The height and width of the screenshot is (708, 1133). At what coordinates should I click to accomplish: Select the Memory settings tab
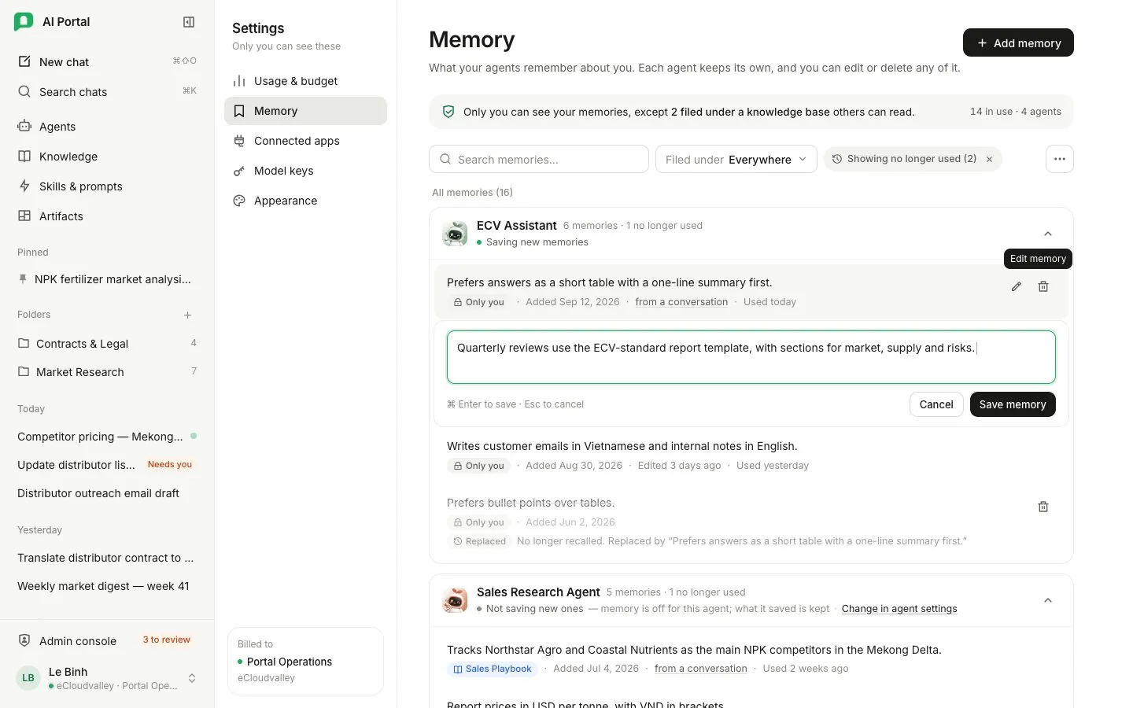(305, 111)
